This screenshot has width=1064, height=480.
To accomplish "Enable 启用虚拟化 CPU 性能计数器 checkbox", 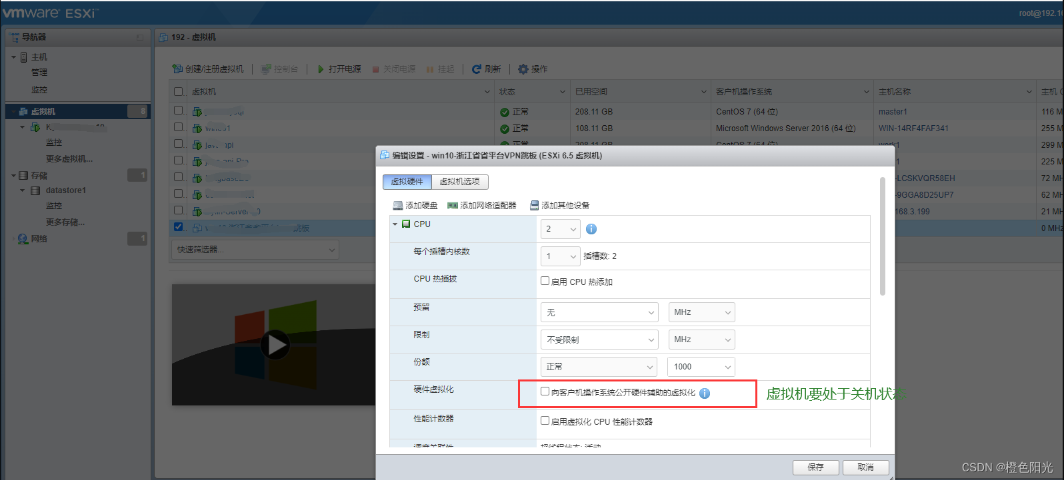I will click(x=545, y=421).
